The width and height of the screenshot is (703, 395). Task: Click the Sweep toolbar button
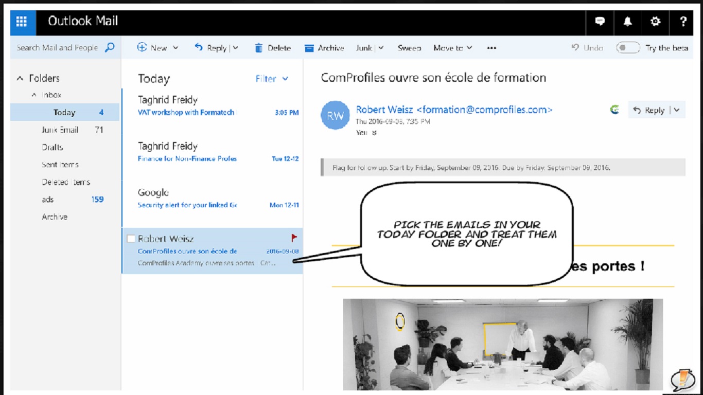click(410, 48)
